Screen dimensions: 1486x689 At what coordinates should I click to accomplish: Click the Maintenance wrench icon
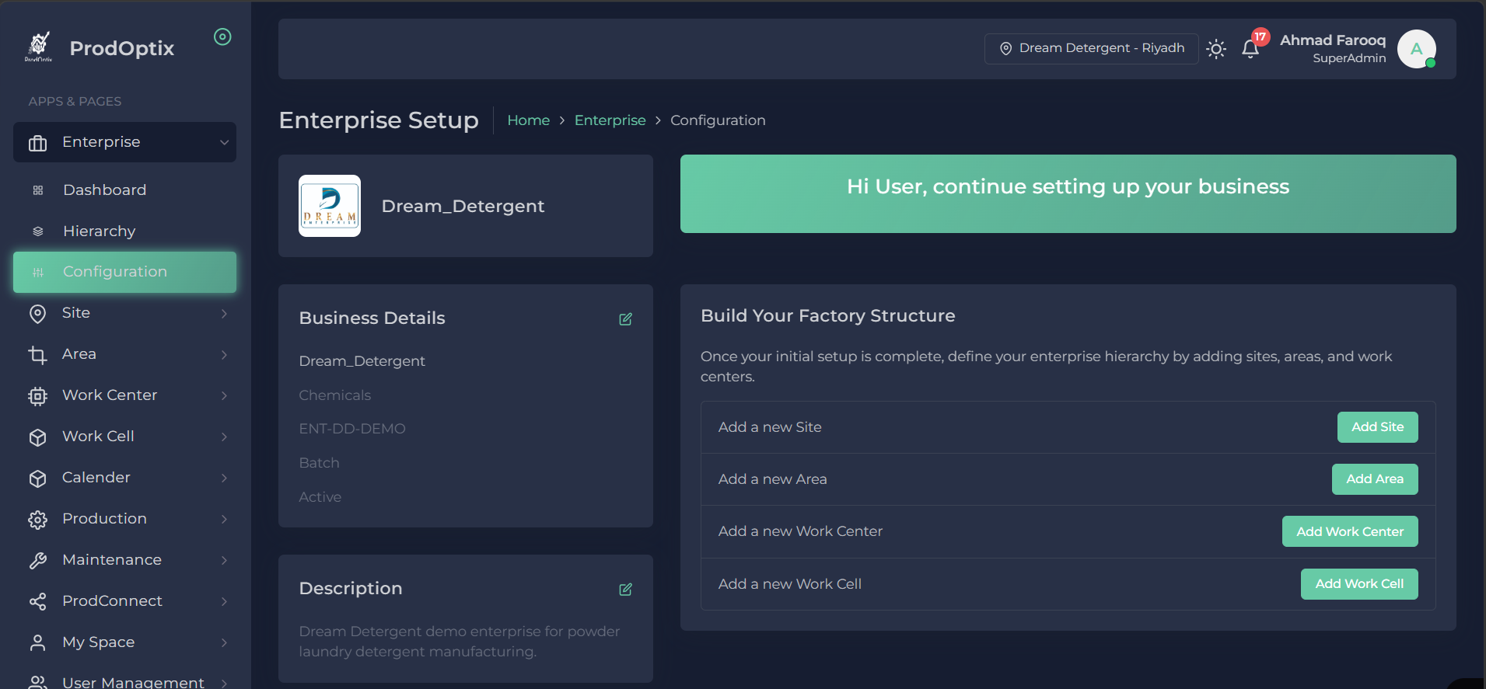[x=37, y=561]
